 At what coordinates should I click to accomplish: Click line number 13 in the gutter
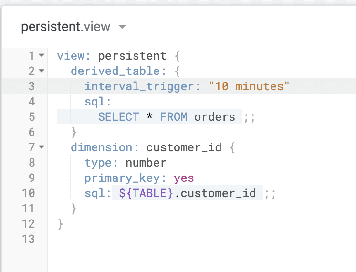click(x=28, y=239)
